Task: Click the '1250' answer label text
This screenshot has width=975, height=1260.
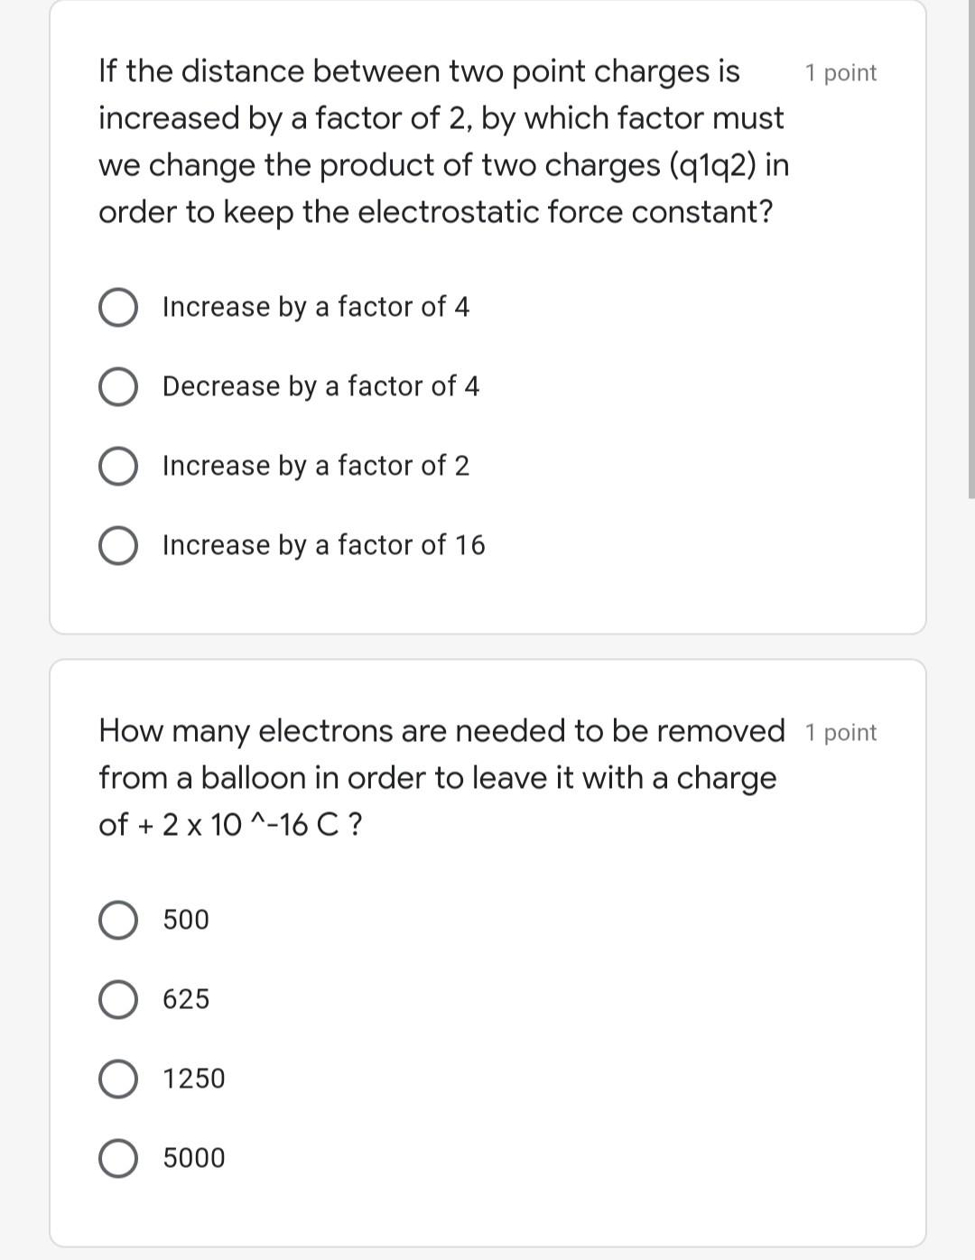Action: 194,1079
